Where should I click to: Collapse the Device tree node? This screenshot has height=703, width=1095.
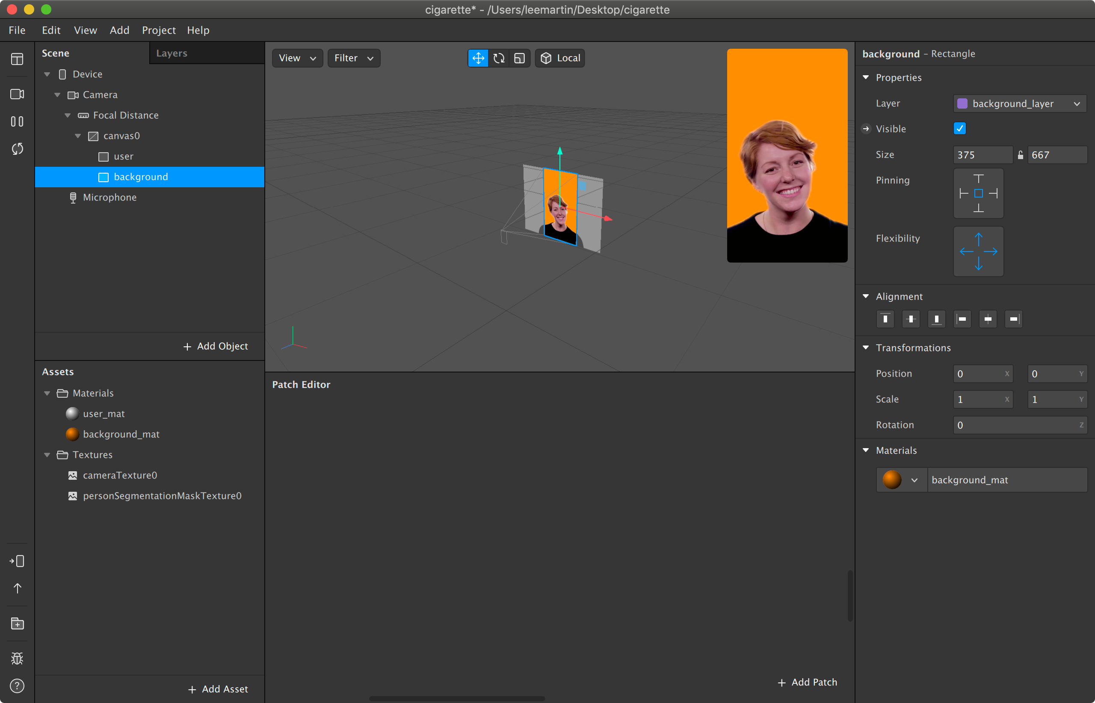point(47,74)
